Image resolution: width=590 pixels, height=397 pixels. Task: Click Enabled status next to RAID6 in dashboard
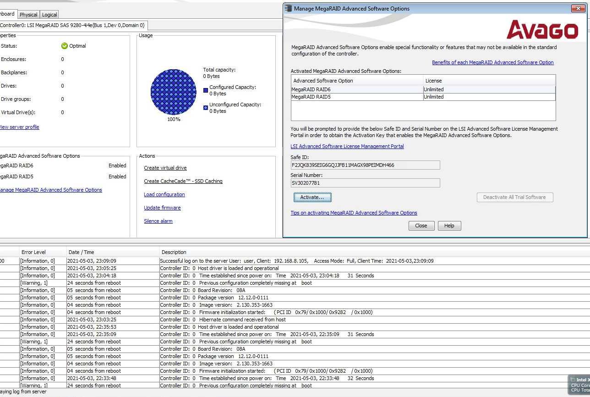117,165
